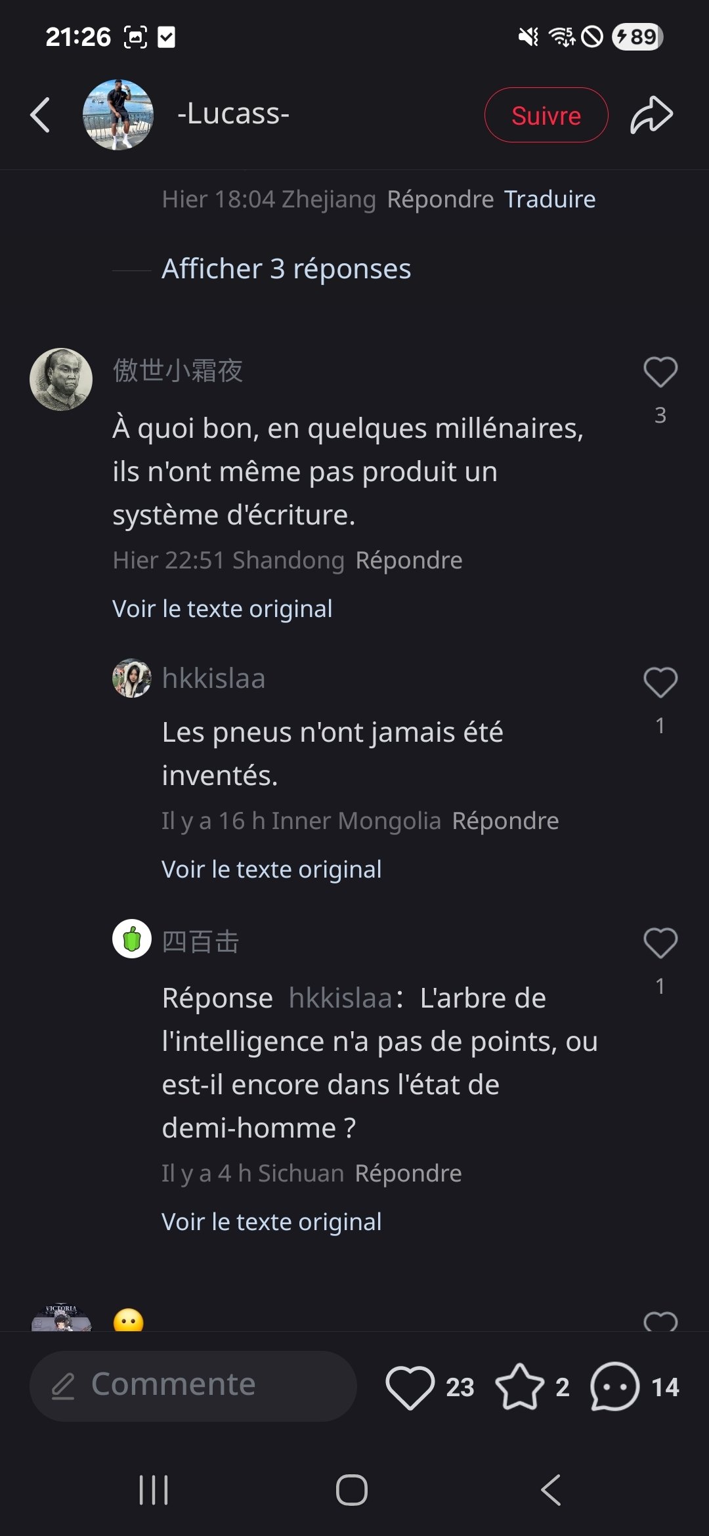Translate the Zhejiang comment with Traduire

point(549,199)
